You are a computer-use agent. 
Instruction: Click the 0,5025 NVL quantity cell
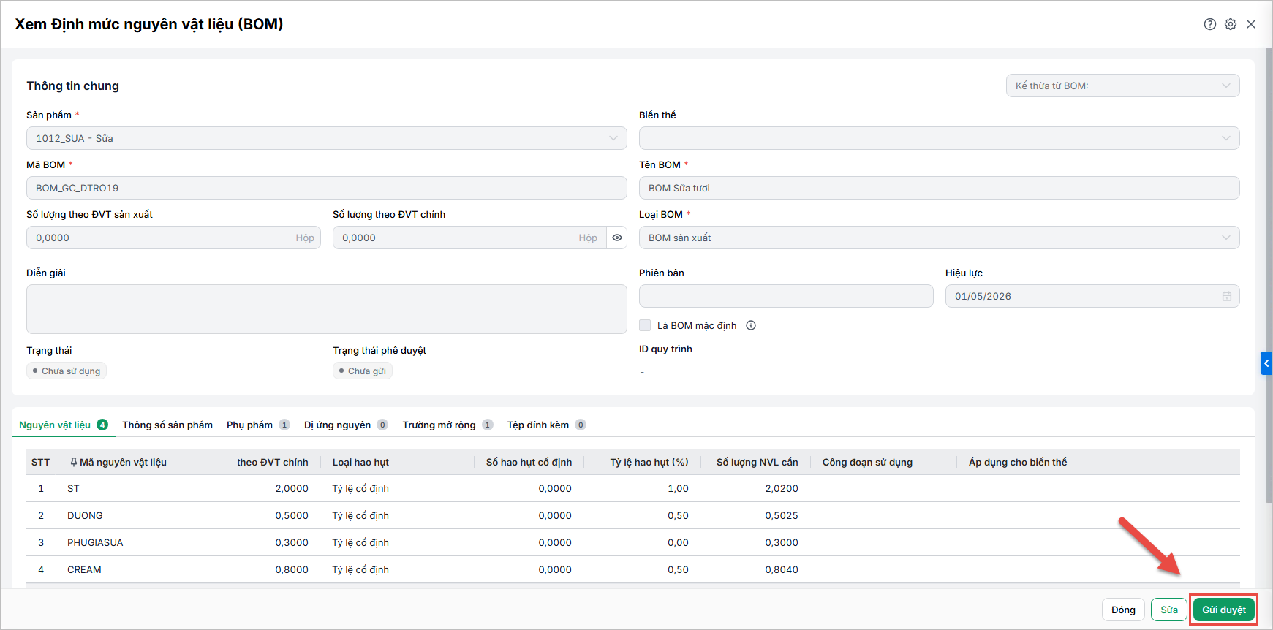point(782,515)
